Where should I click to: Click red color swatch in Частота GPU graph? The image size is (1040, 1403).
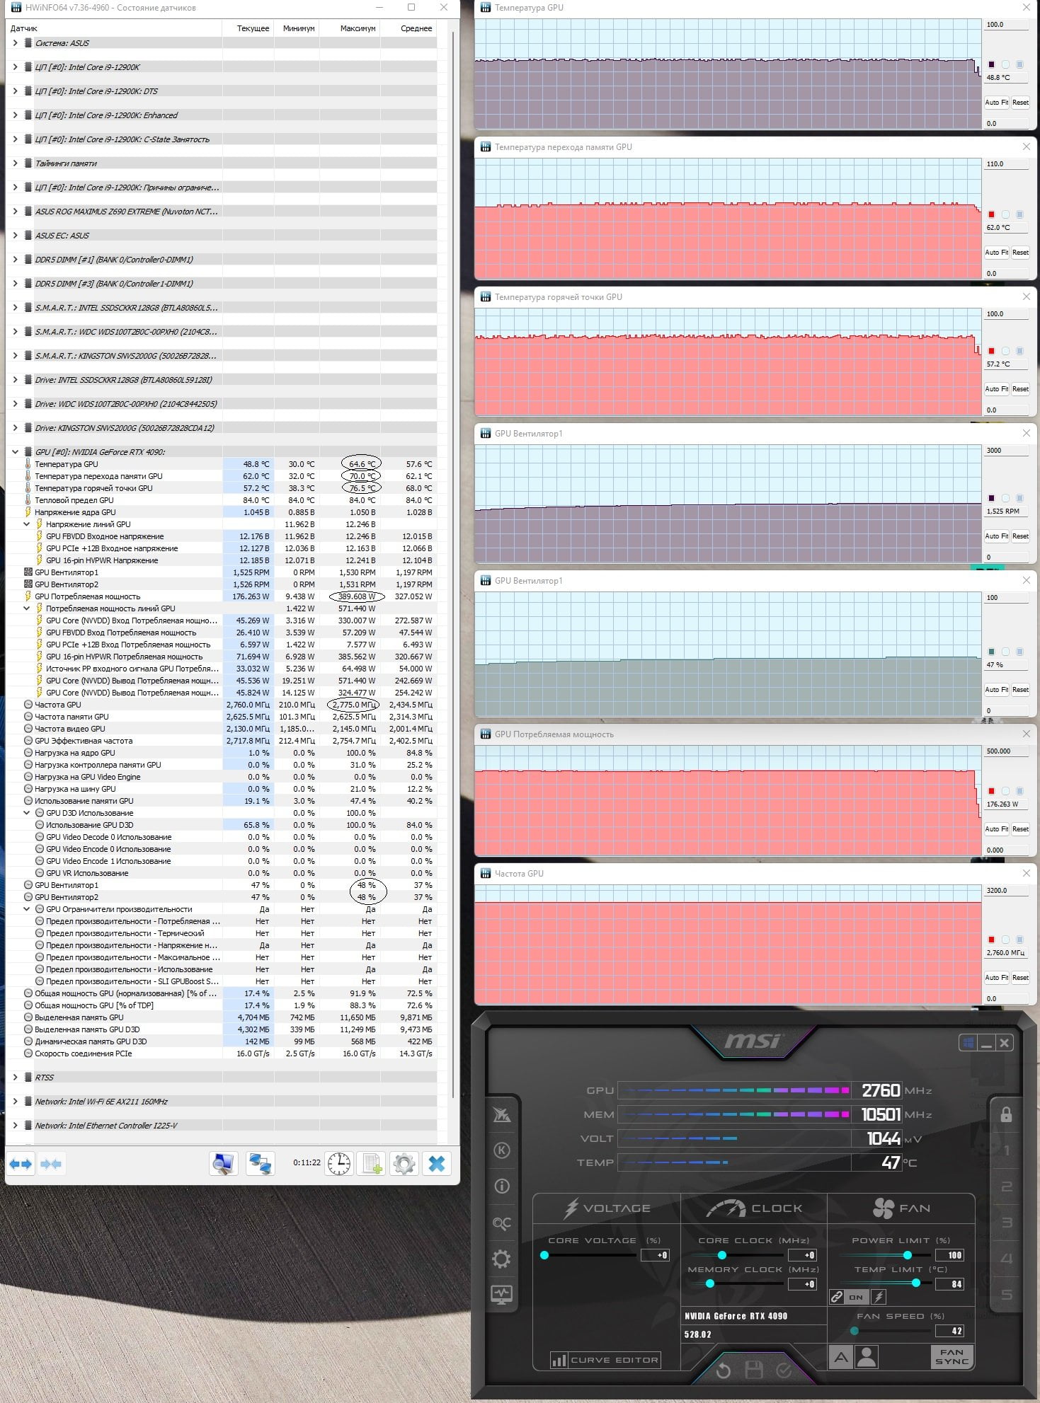pyautogui.click(x=992, y=940)
